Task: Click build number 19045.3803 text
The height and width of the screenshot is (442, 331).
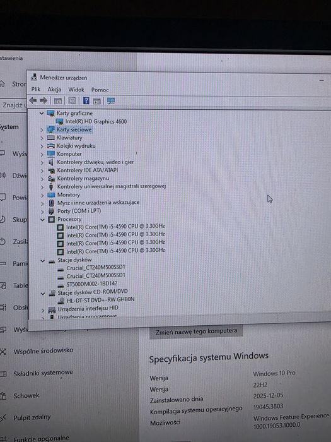Action: tap(268, 407)
